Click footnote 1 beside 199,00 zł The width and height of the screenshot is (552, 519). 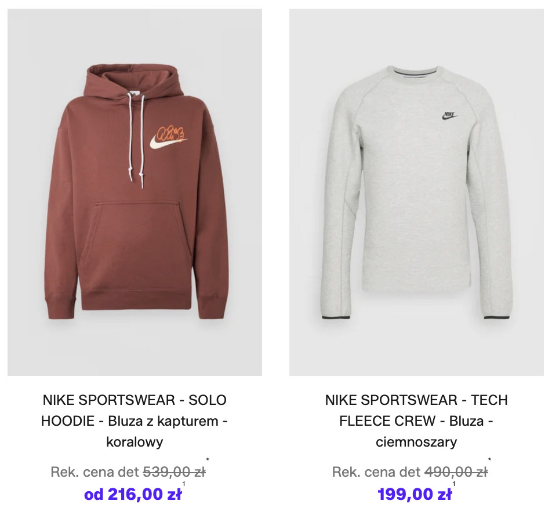click(454, 484)
